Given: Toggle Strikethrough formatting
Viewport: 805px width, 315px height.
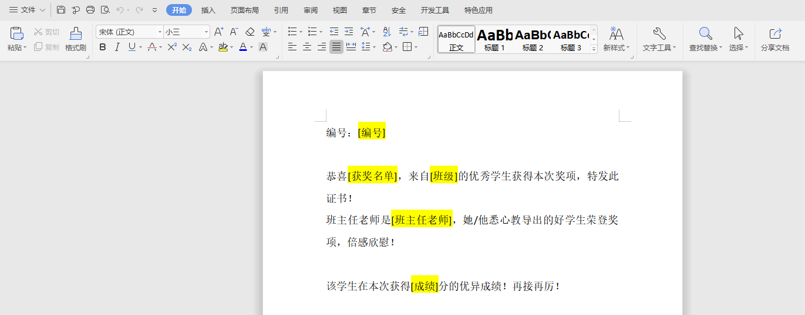Looking at the screenshot, I should 151,47.
